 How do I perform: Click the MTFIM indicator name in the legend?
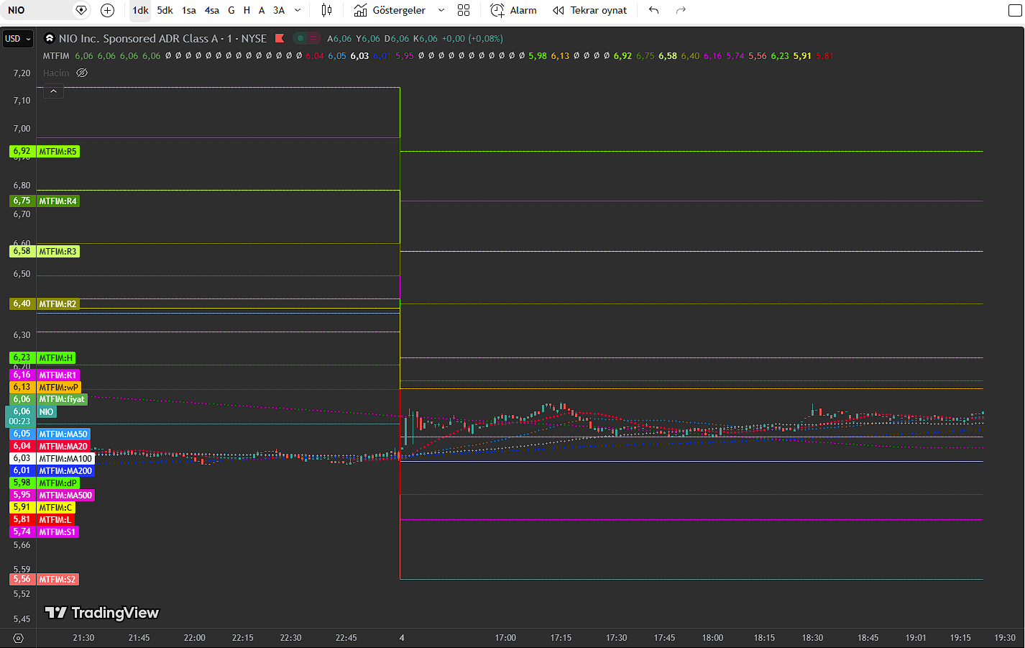pyautogui.click(x=56, y=56)
